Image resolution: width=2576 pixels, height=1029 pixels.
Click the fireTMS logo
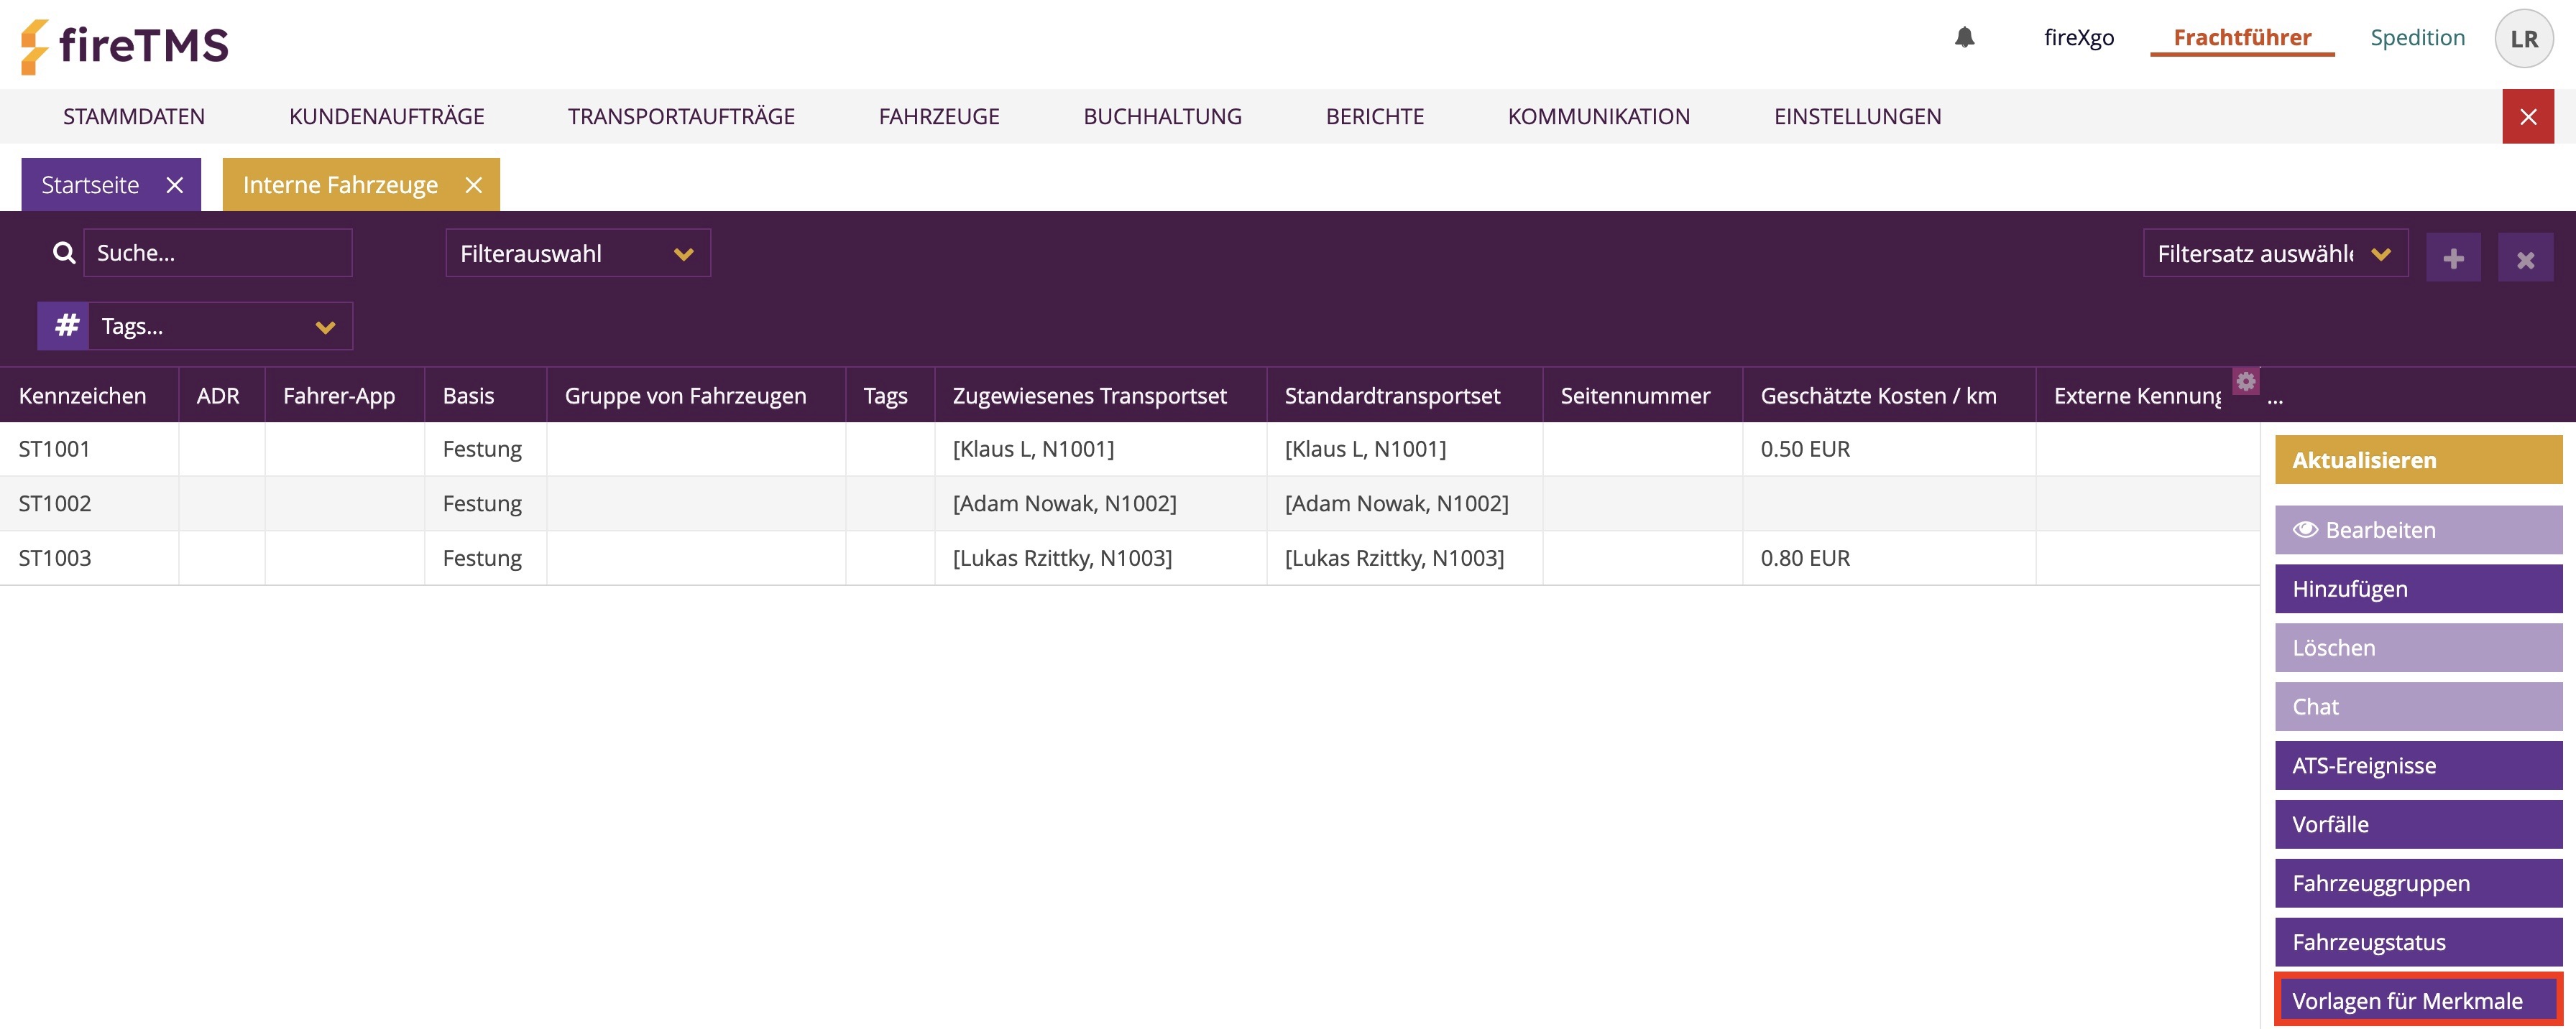[x=125, y=45]
